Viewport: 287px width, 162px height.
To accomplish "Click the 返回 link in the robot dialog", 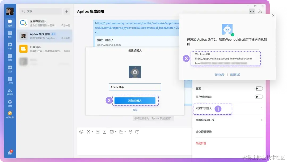I will [x=135, y=110].
